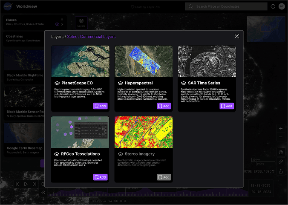Click the layers icon beside Stereo Imagery
This screenshot has height=205, width=288.
click(120, 154)
